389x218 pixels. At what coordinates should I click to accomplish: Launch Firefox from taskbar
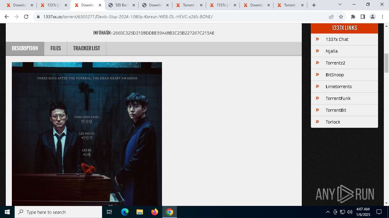pos(155,212)
